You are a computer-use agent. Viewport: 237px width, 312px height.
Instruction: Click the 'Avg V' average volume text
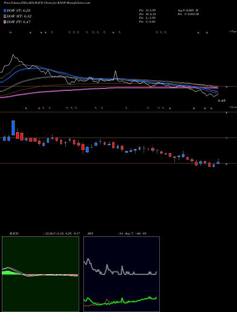point(188,10)
